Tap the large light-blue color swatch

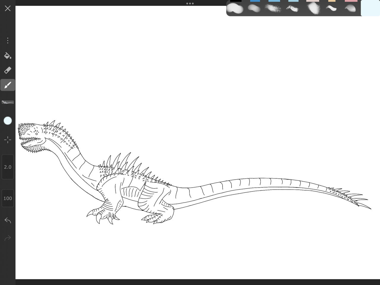click(x=370, y=8)
